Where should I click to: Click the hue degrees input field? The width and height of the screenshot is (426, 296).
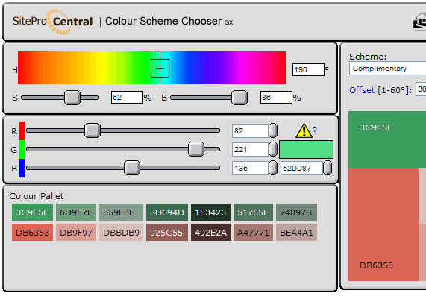tap(308, 70)
